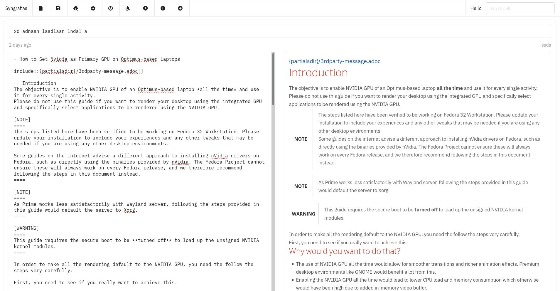
Task: Click the power icon in toolbar
Action: click(x=110, y=8)
